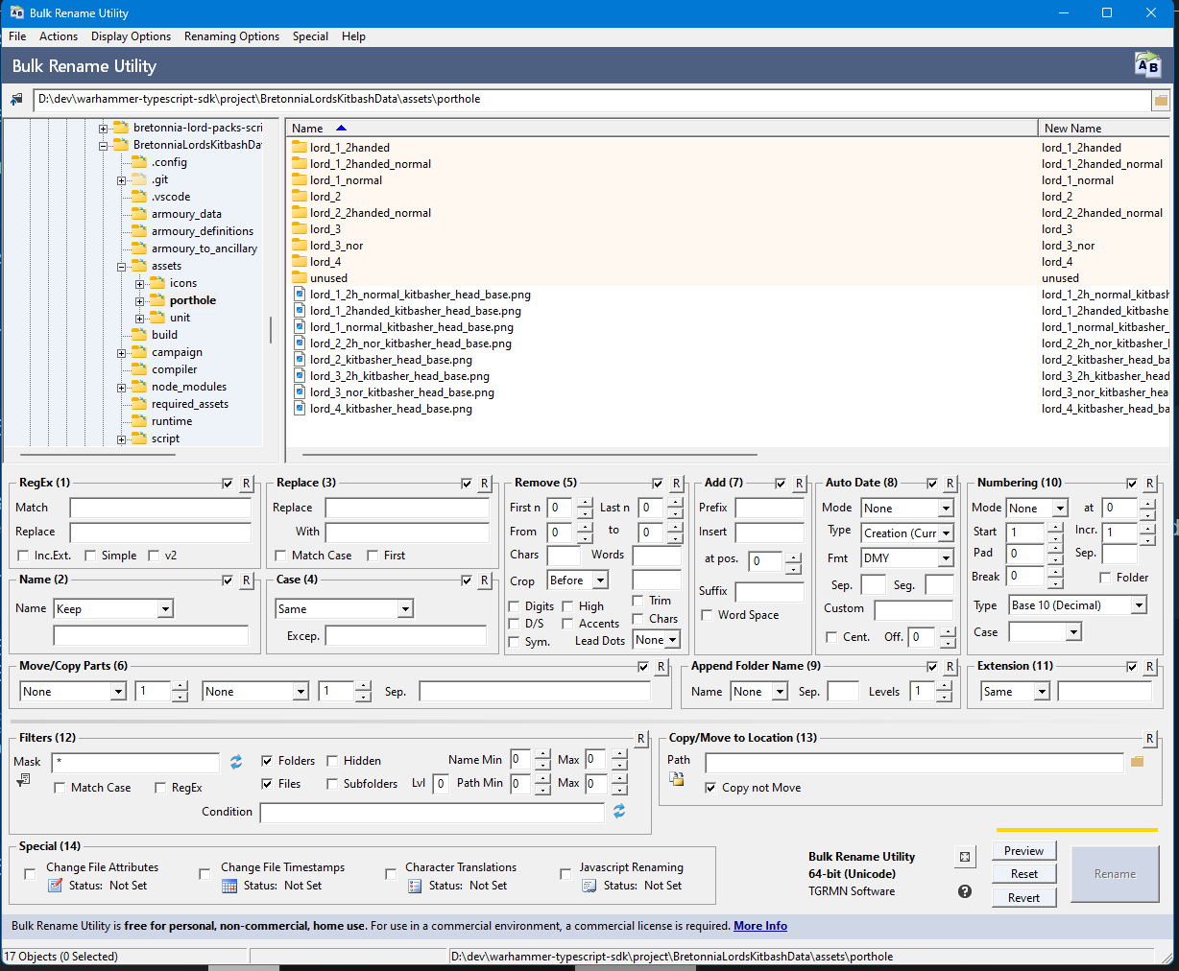1179x971 pixels.
Task: Expand the campaign folder in the tree
Action: pos(122,353)
